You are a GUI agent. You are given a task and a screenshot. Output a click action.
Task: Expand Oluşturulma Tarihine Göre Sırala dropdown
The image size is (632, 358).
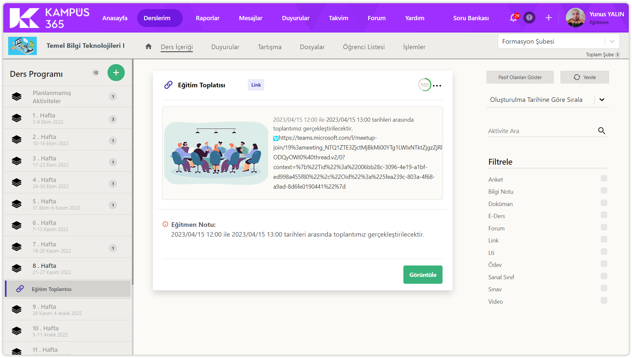coord(601,100)
